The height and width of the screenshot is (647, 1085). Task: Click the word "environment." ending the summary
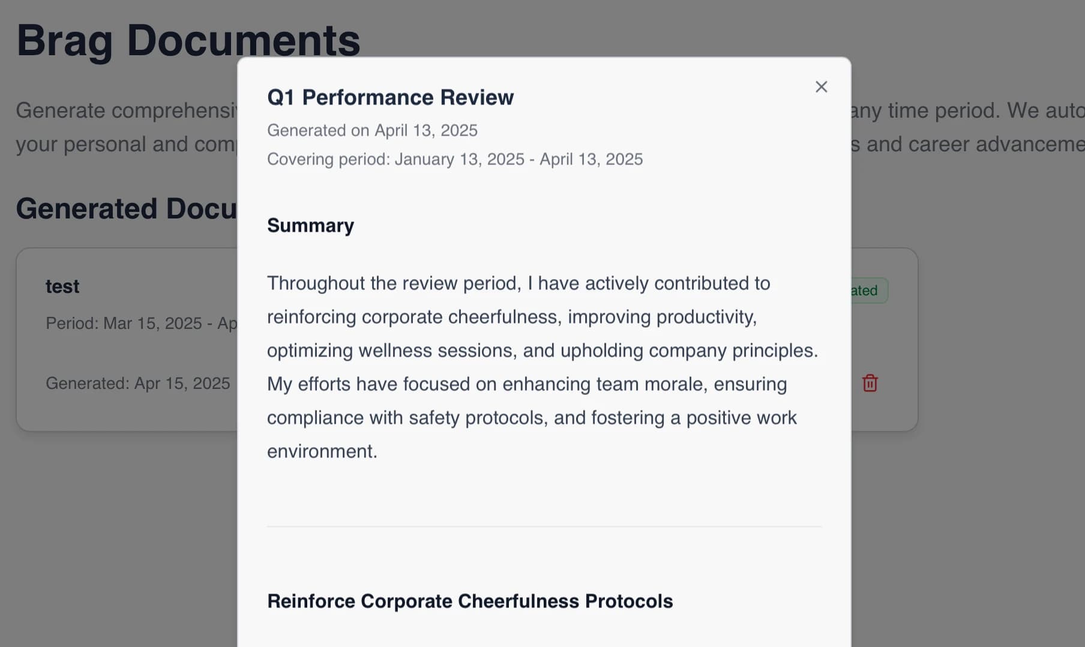tap(322, 451)
